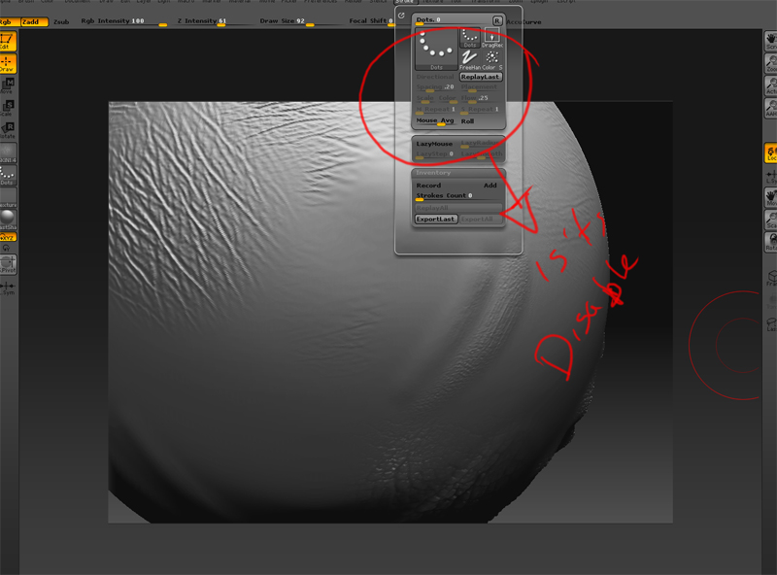Click the AccuCurve button

tap(524, 21)
